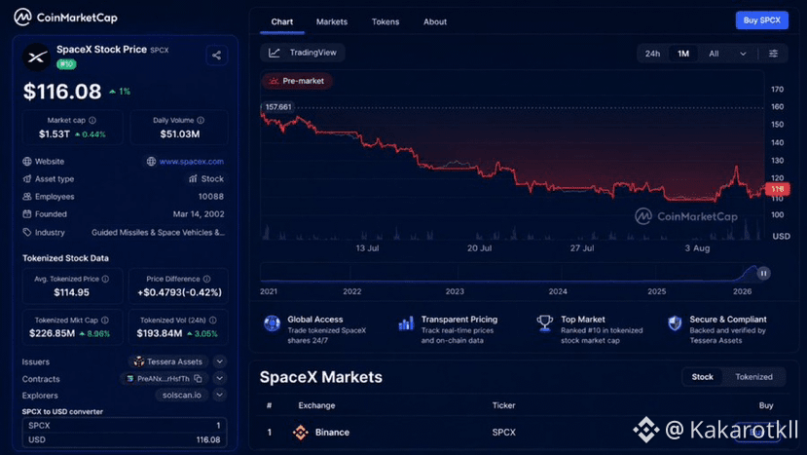This screenshot has width=807, height=455.
Task: Click the Founded calendar icon
Action: click(27, 213)
